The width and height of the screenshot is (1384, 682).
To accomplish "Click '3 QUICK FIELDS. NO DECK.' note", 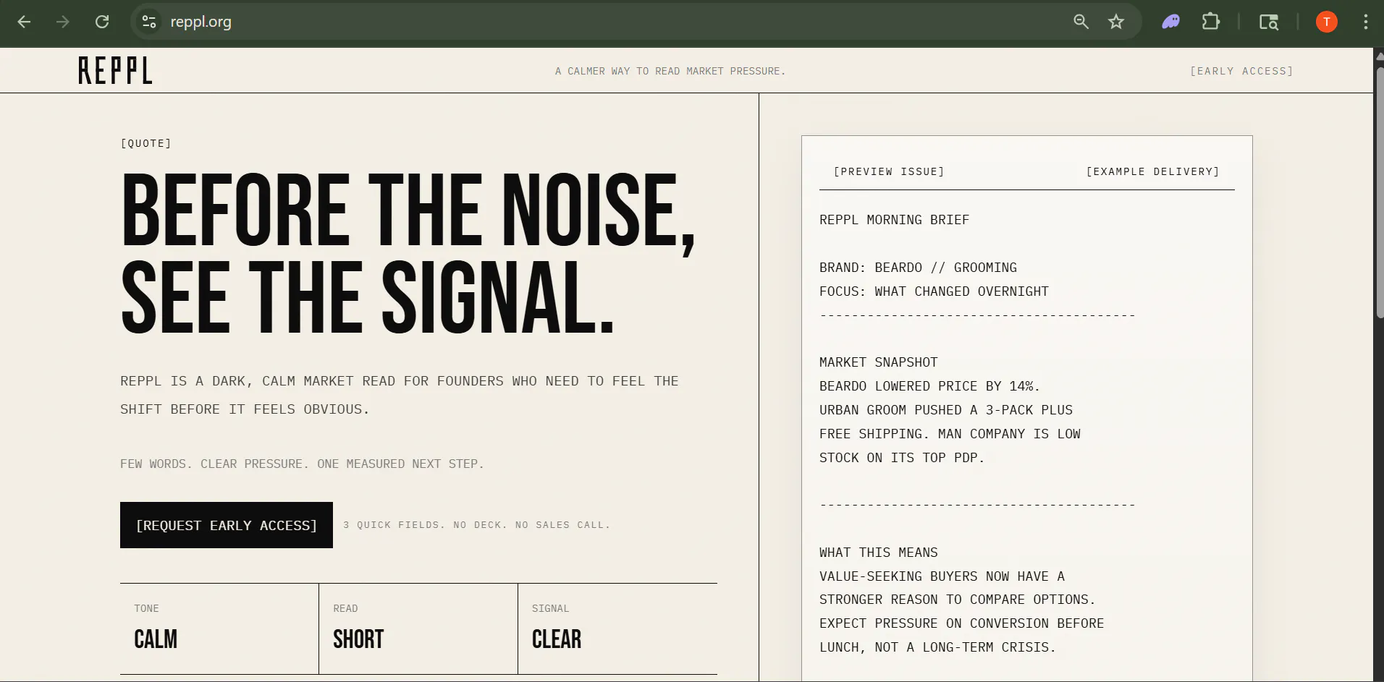I will (x=477, y=525).
